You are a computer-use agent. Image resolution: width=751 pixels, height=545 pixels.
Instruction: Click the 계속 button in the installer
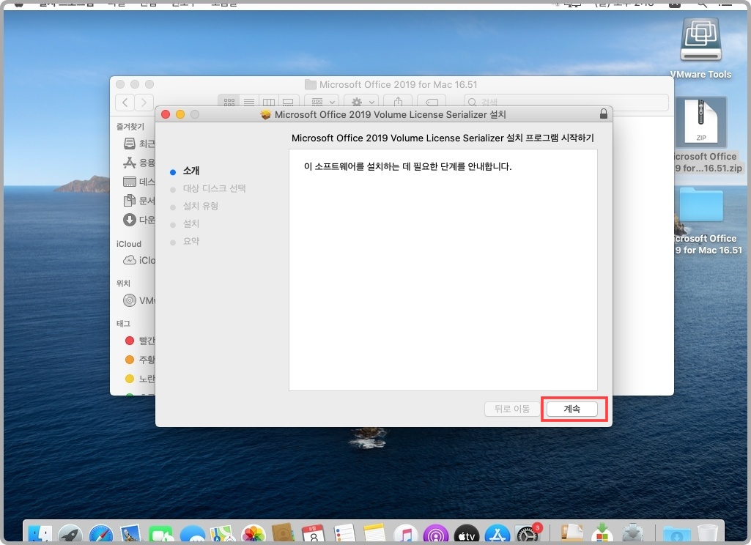coord(572,409)
